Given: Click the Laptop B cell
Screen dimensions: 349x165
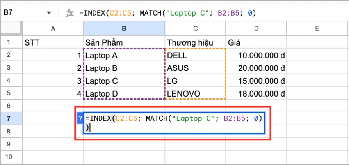Looking at the screenshot, I should [x=124, y=68].
